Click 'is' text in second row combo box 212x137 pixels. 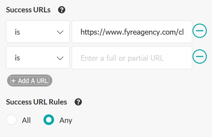[x=17, y=58]
